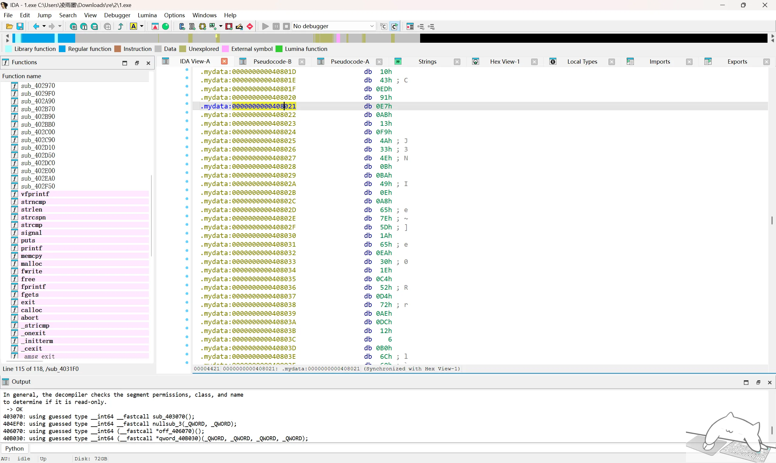Click the Python console language button
This screenshot has width=776, height=463.
(x=14, y=448)
